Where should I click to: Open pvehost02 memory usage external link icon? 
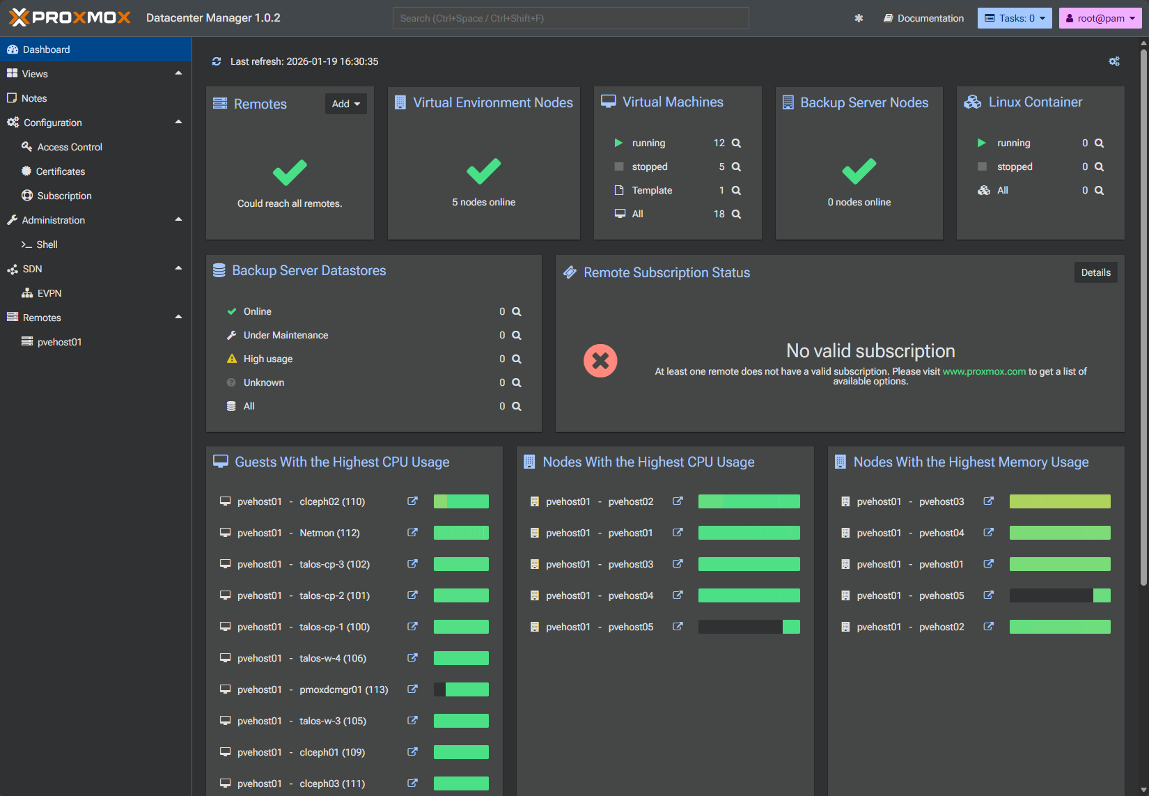click(988, 627)
